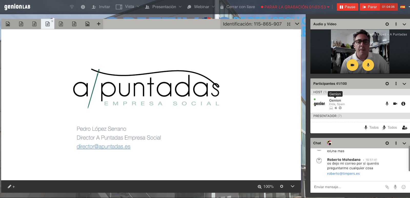Click the 100% zoom control
Image resolution: width=410 pixels, height=198 pixels.
(x=266, y=187)
